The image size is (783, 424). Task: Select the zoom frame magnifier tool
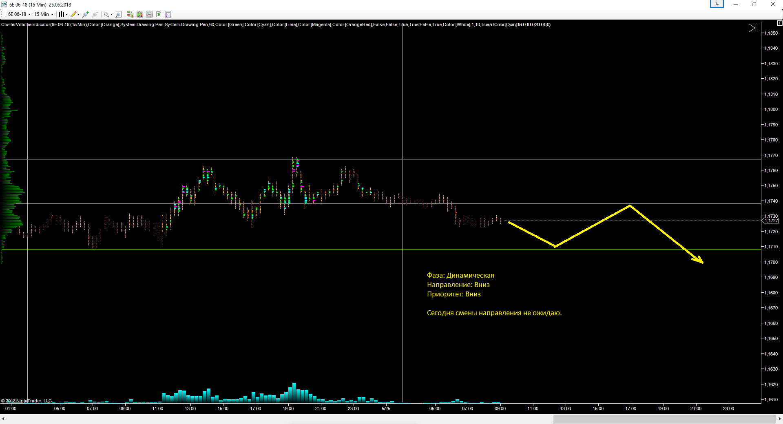point(118,14)
